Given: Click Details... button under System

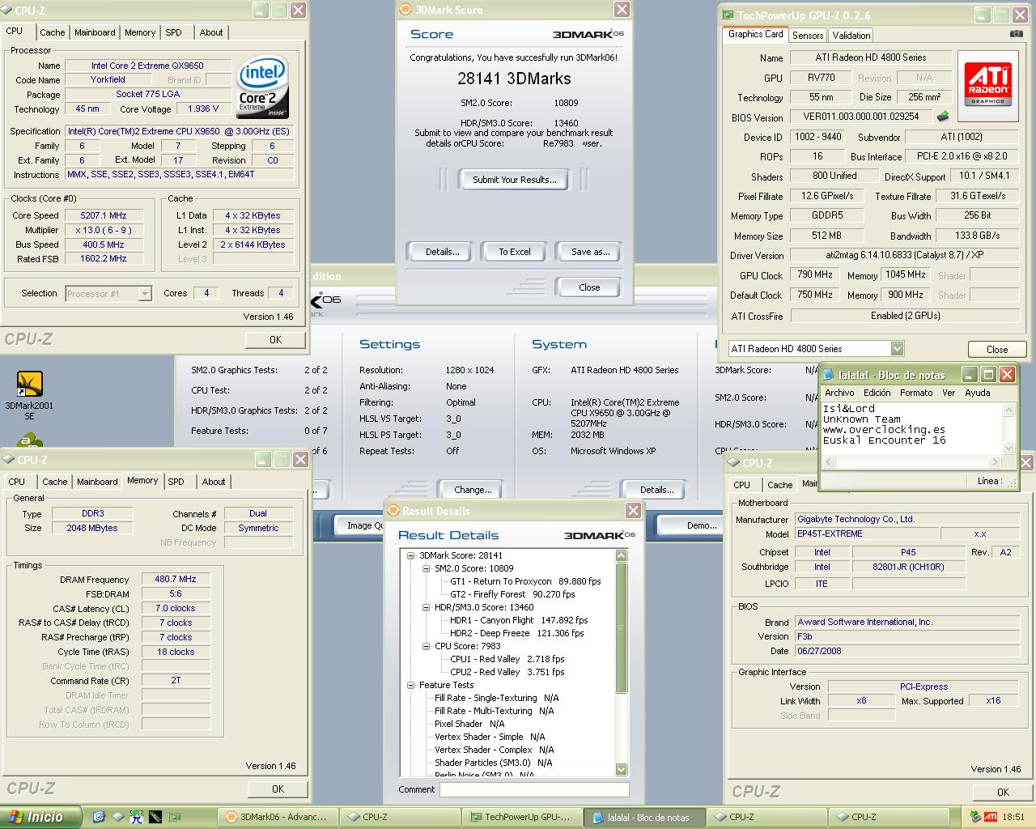Looking at the screenshot, I should (x=656, y=490).
